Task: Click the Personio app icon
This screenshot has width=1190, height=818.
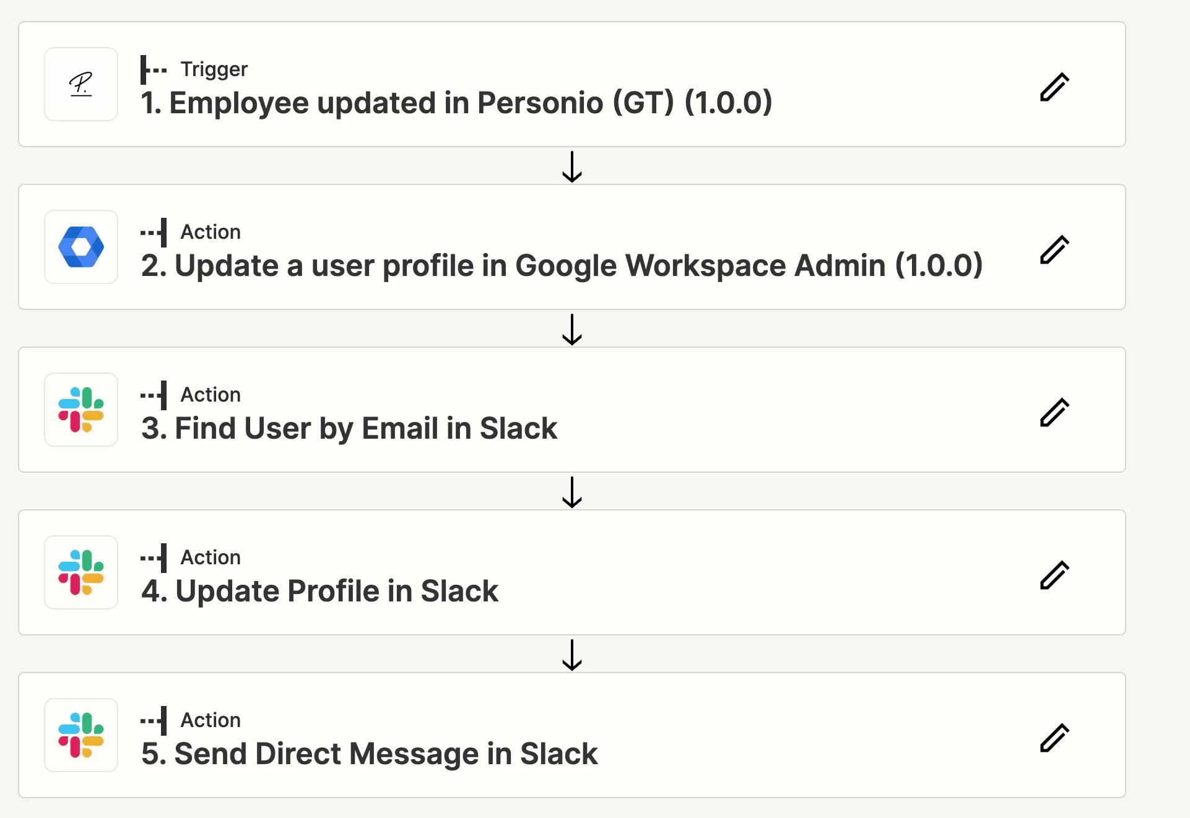Action: [81, 84]
